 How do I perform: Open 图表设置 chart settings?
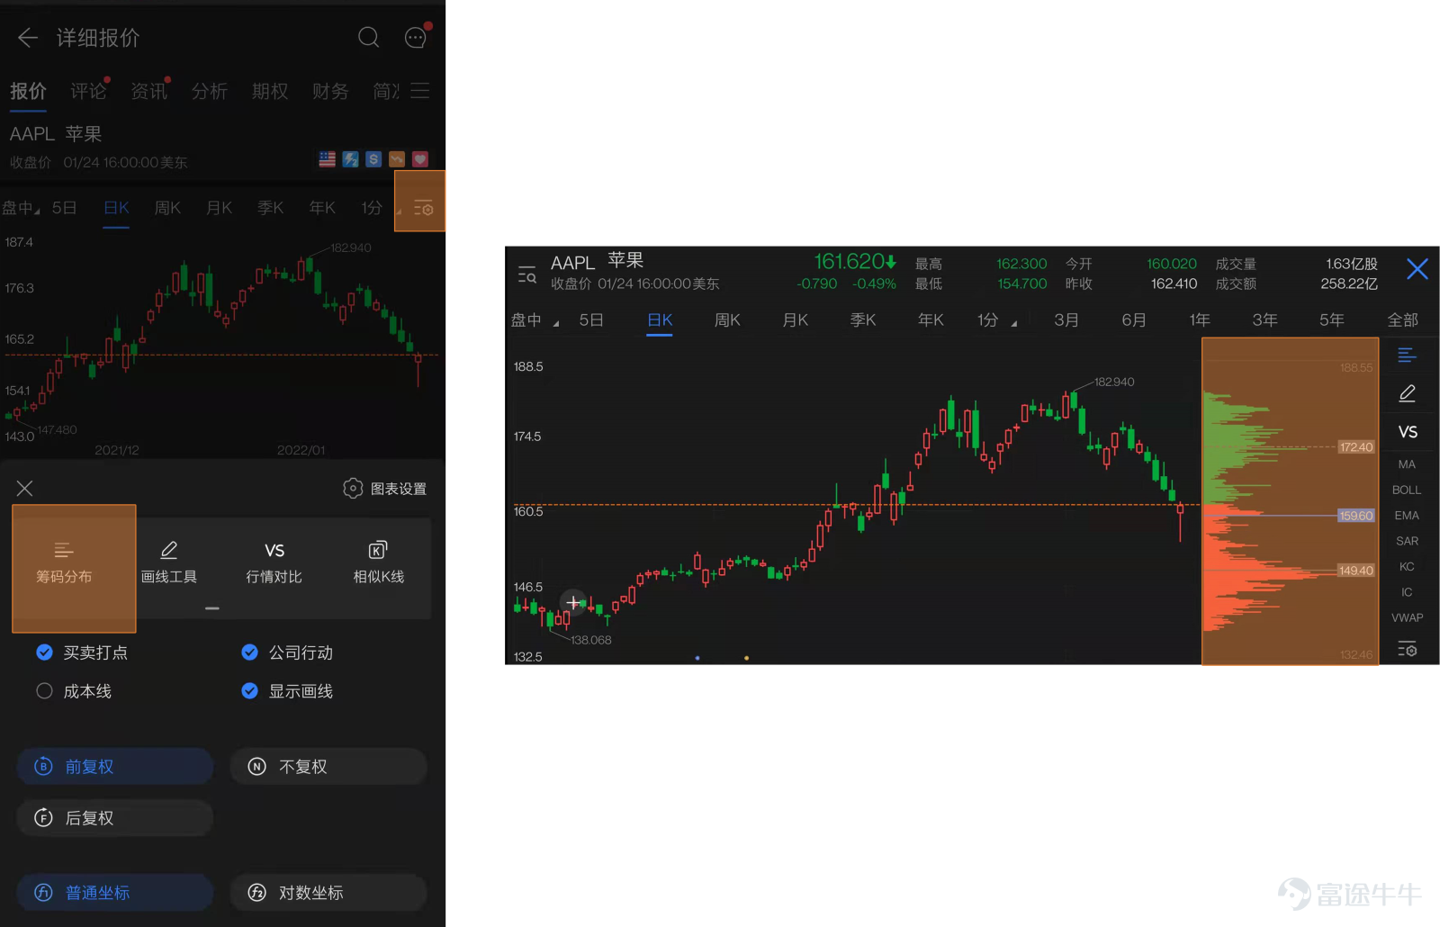click(x=385, y=488)
